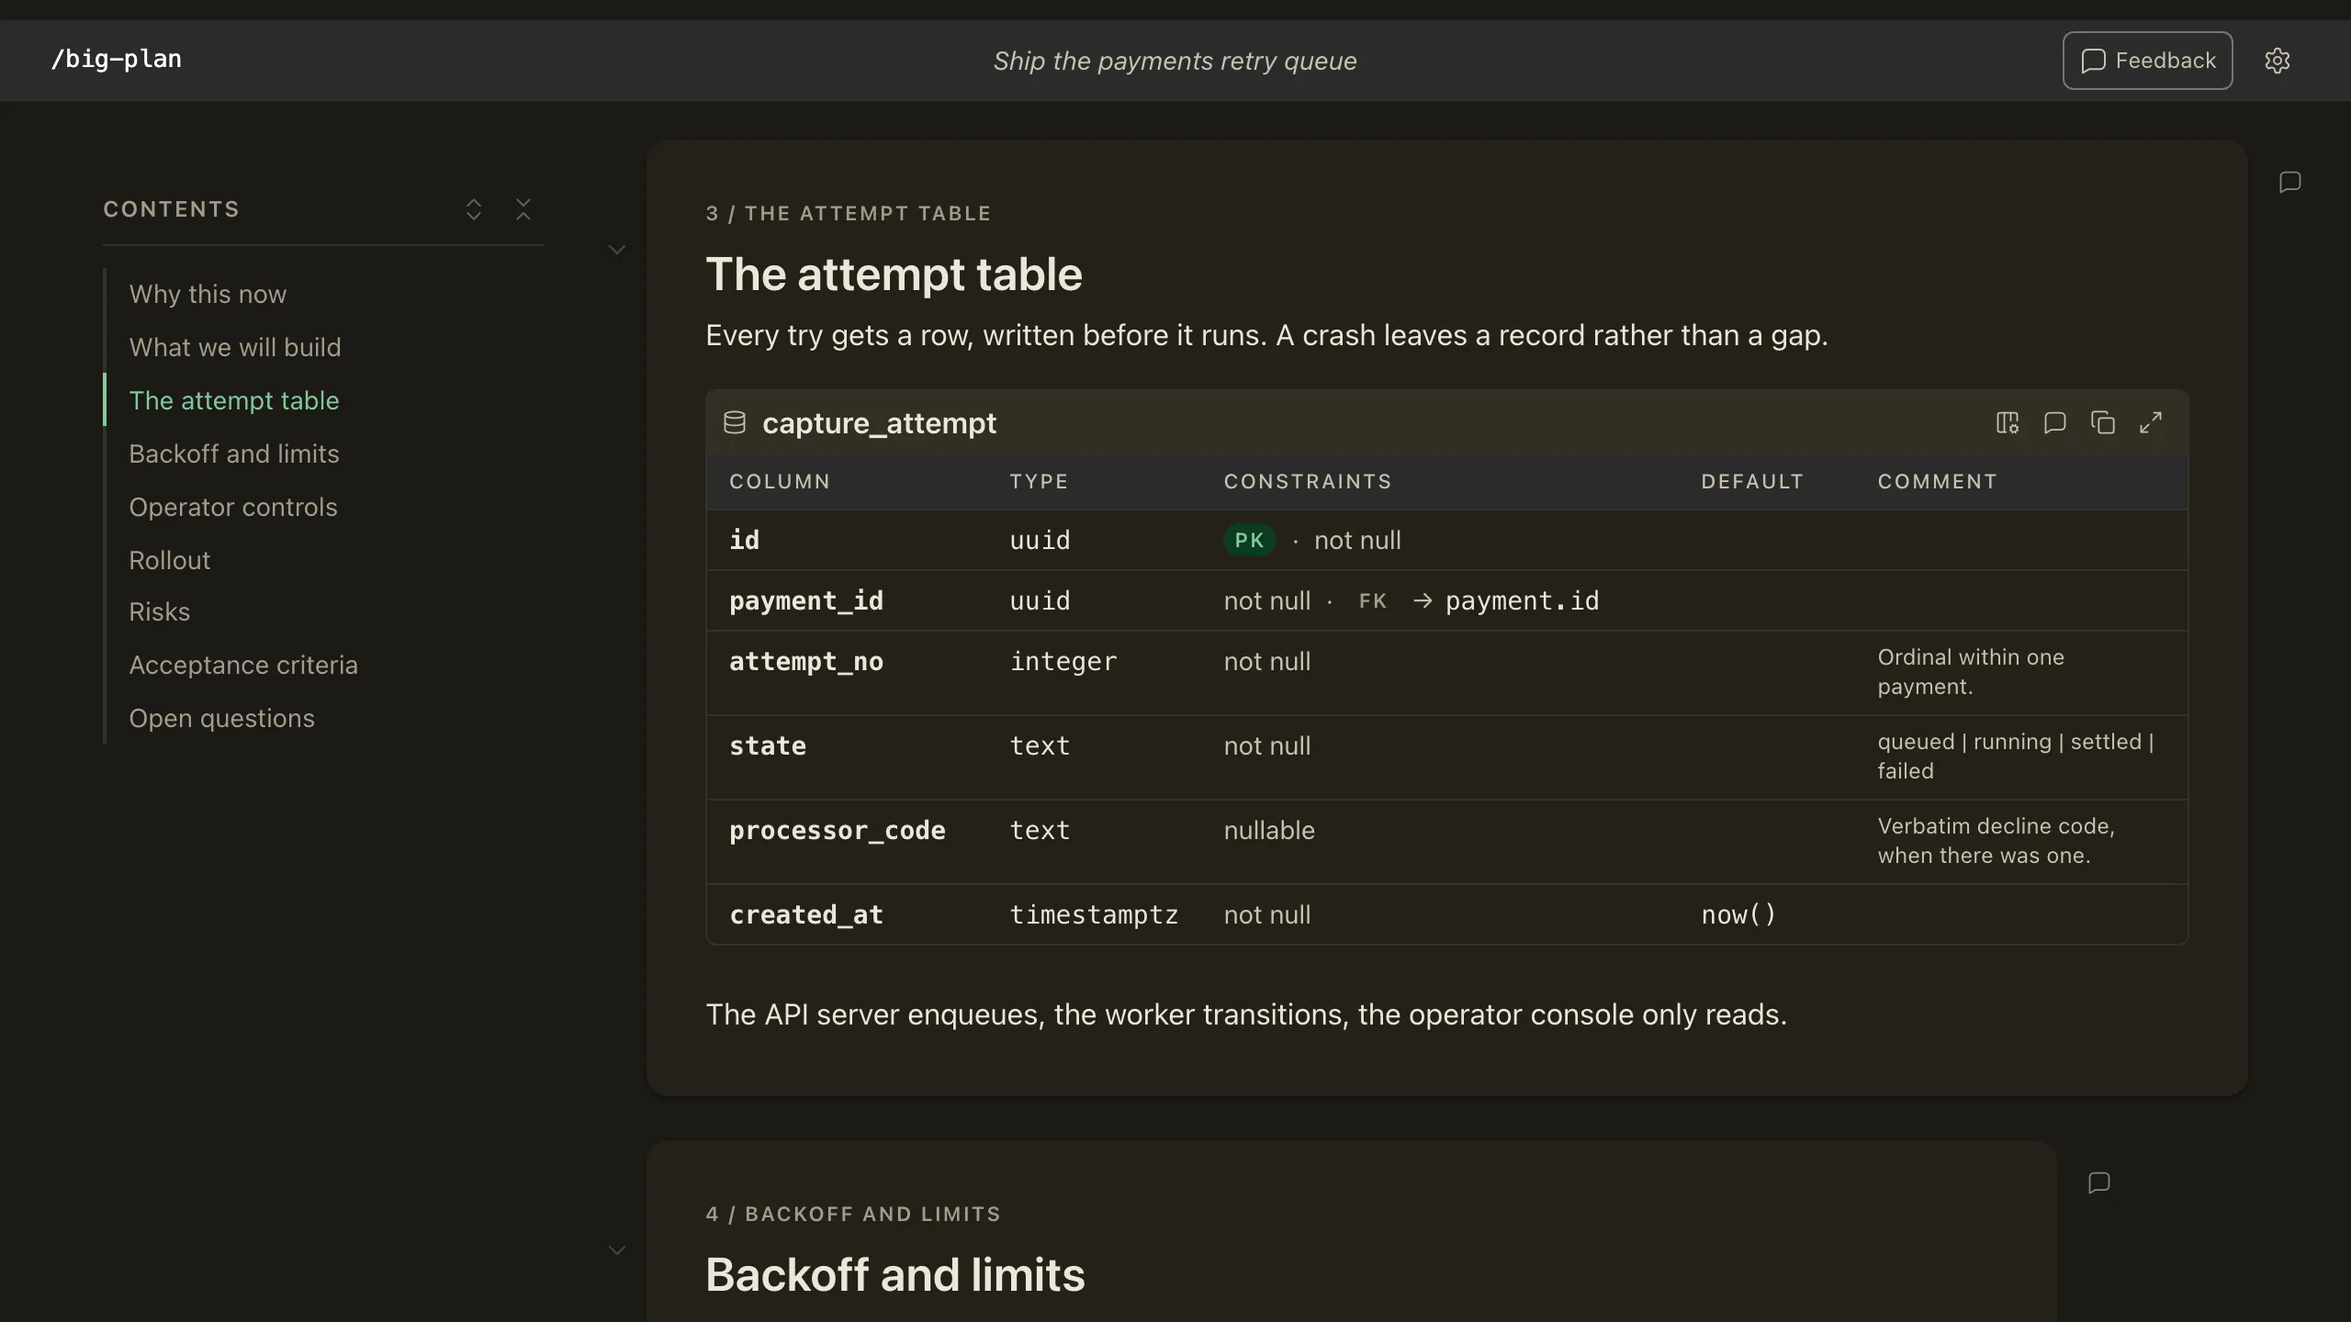
Task: Click the CONSTRAINTS header
Action: (1308, 482)
